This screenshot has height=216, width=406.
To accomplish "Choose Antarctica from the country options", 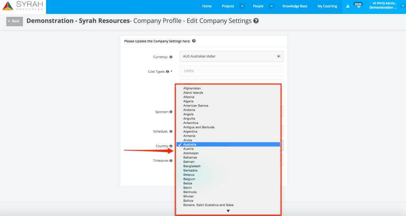I will [228, 123].
